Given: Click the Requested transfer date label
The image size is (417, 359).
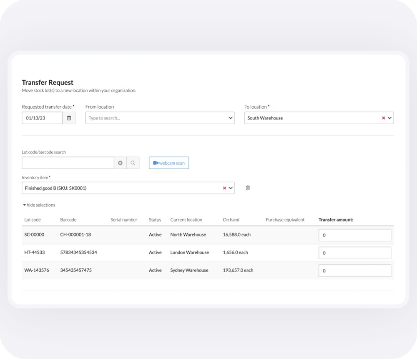Looking at the screenshot, I should (47, 107).
